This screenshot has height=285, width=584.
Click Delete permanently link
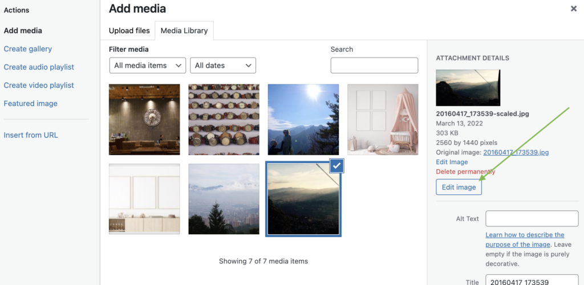465,172
